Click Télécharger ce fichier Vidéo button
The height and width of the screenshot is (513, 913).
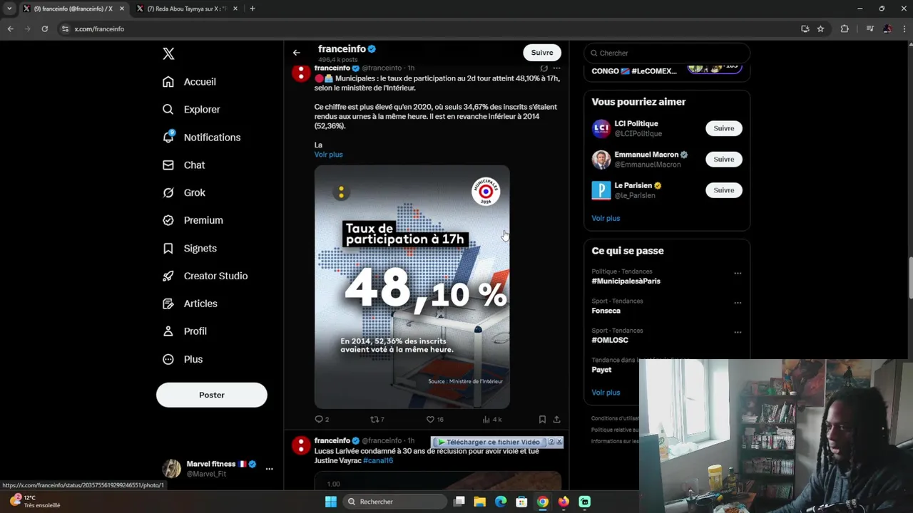491,442
